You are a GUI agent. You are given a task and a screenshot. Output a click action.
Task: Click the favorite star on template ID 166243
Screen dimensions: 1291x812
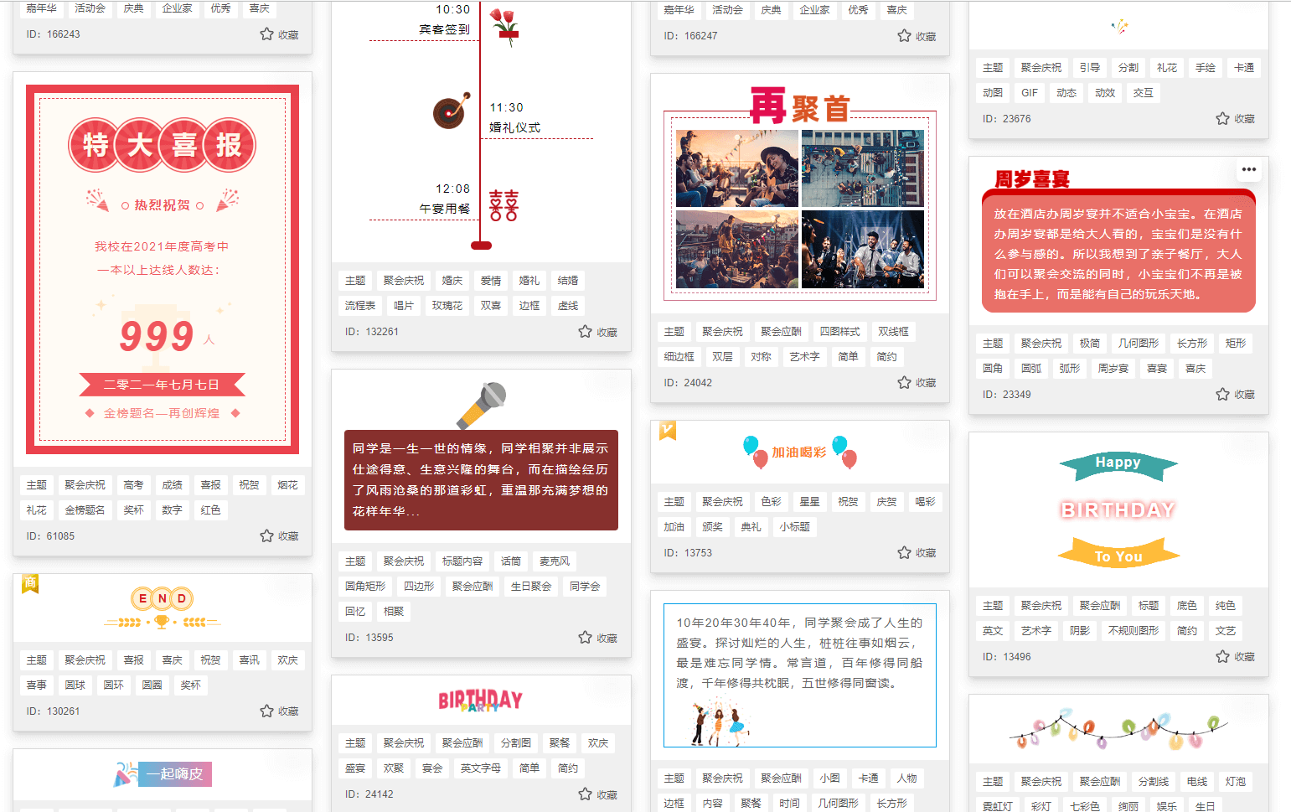(268, 35)
